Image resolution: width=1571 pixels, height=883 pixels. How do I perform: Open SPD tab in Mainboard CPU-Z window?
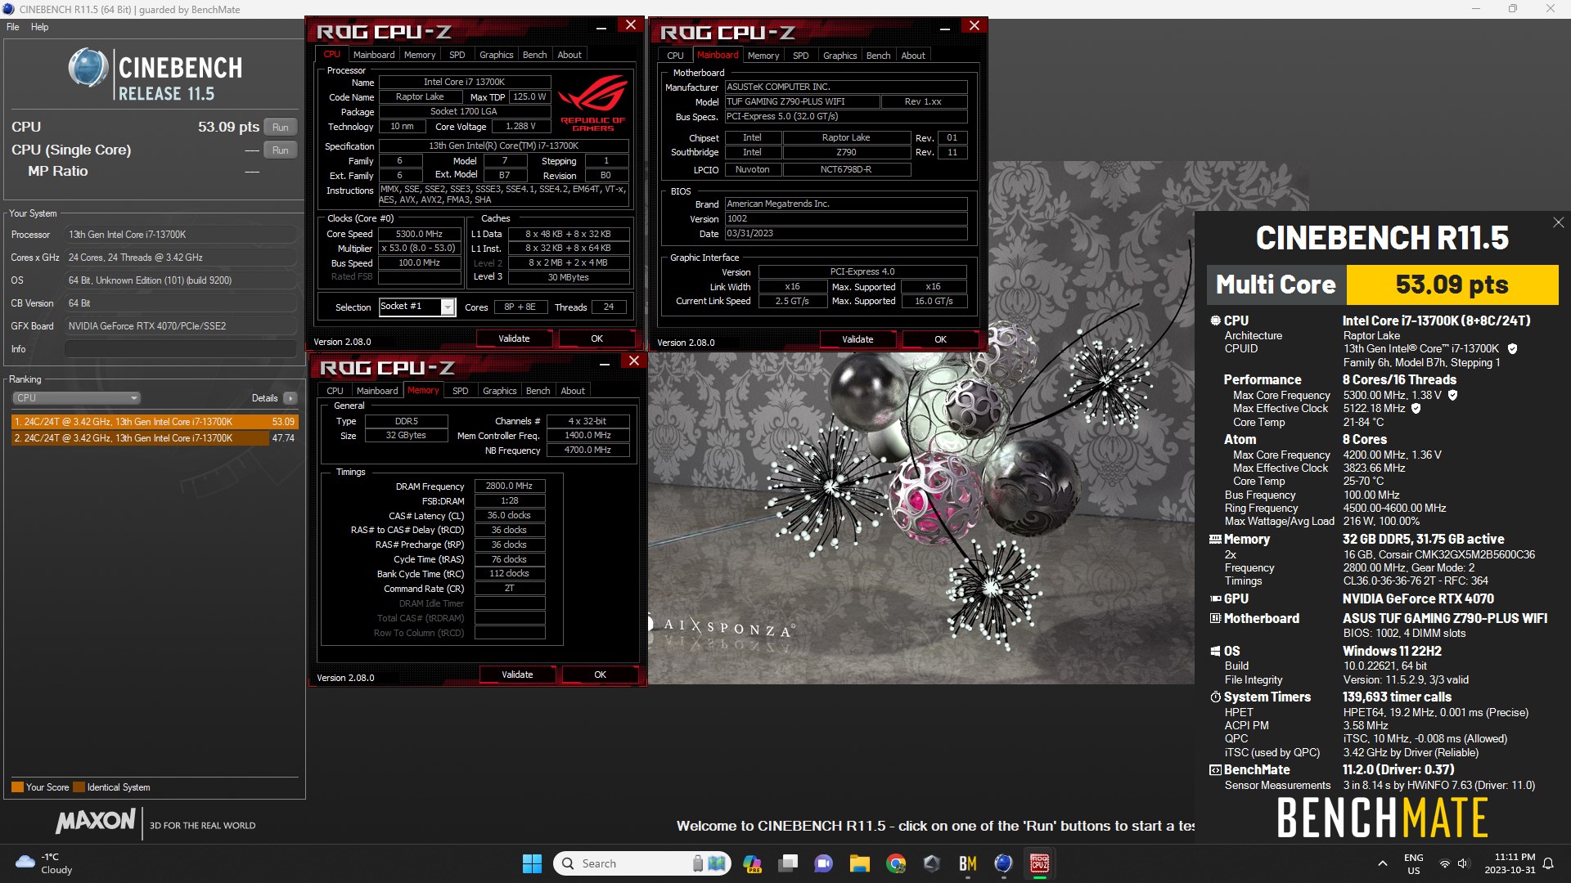(801, 56)
